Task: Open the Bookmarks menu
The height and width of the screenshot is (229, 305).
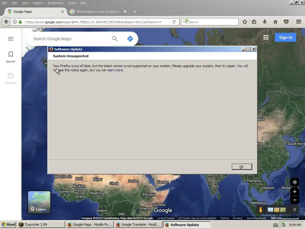Action: [55, 3]
